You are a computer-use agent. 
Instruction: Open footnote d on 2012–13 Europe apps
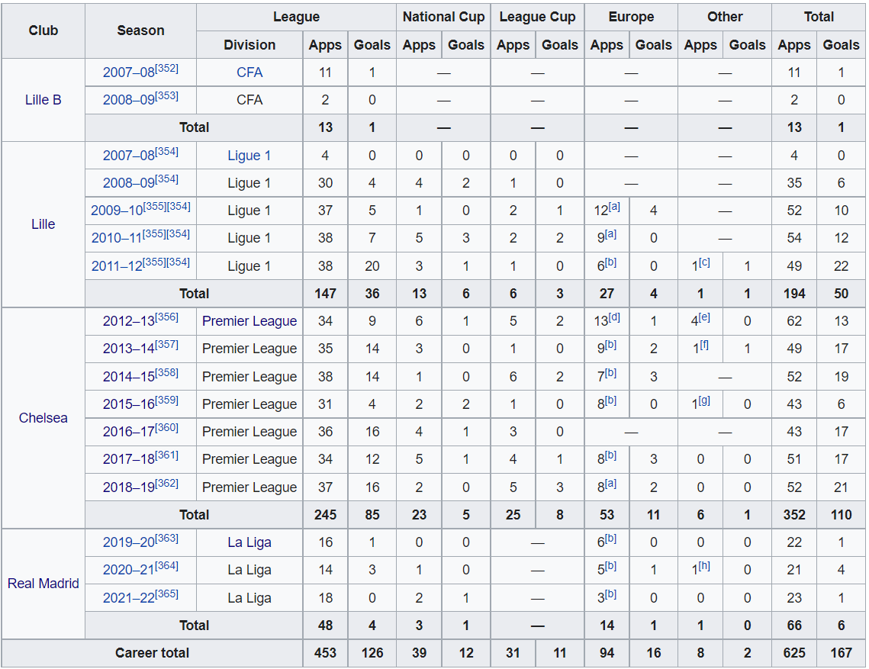(x=614, y=317)
